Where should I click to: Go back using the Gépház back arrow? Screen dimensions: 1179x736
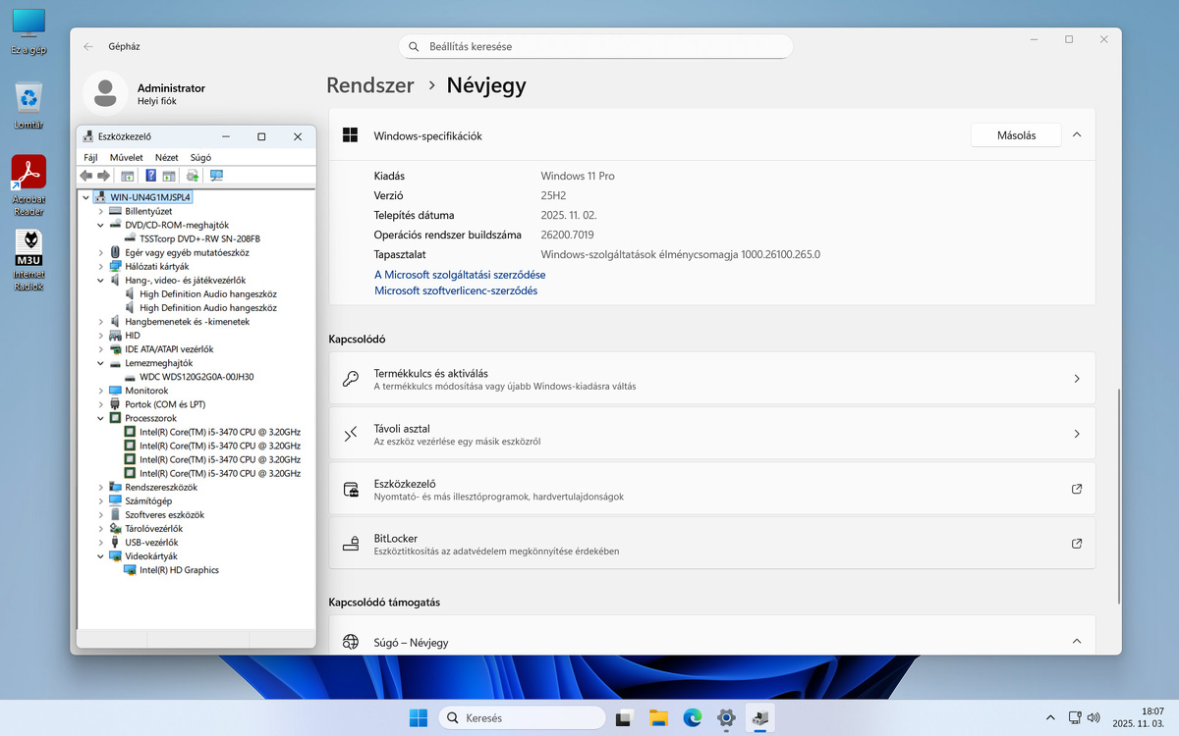[89, 46]
